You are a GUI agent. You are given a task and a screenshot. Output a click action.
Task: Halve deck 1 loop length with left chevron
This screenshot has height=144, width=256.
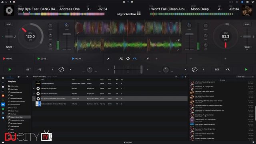click(52, 70)
